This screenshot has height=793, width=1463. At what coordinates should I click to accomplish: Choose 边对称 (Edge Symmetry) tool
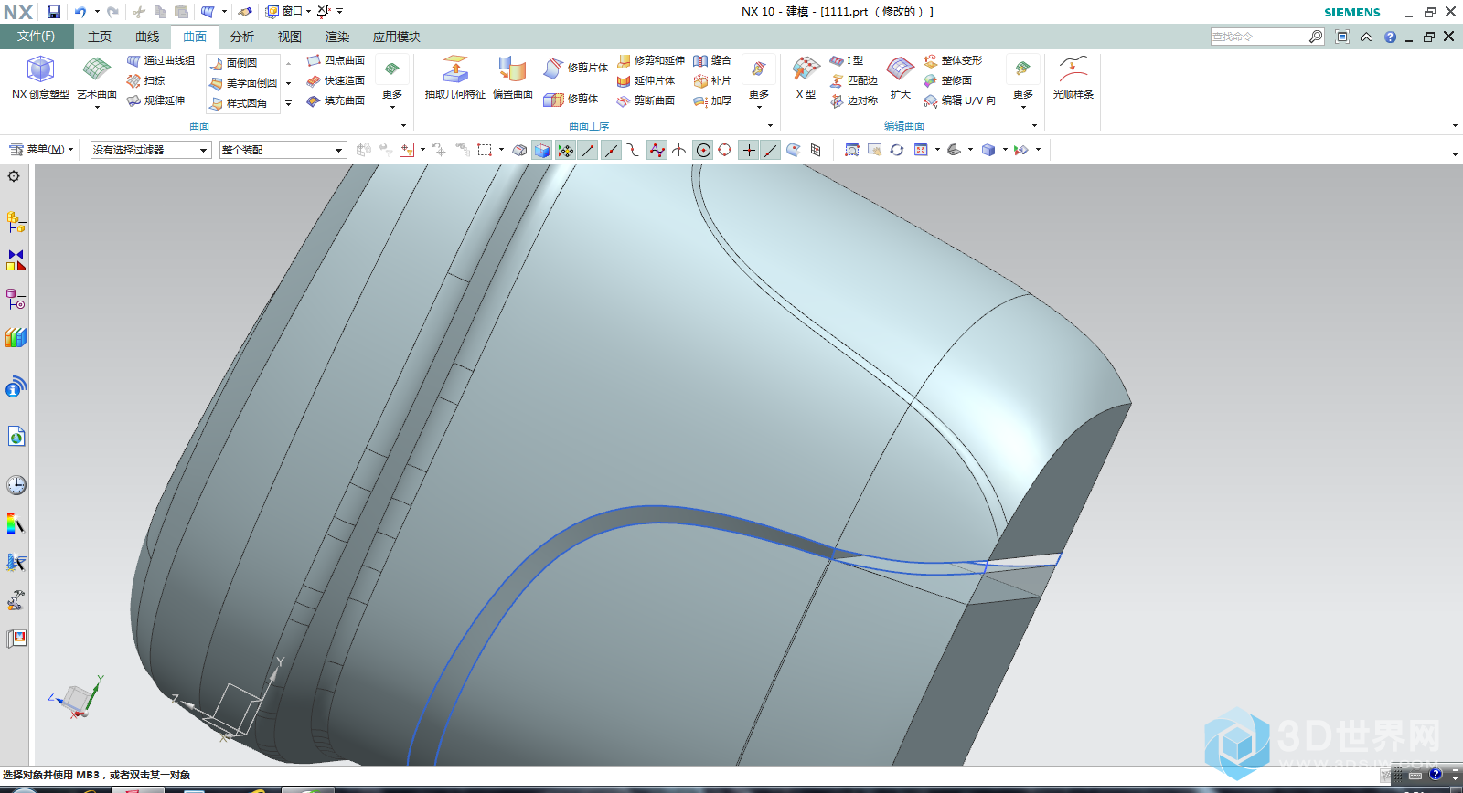[854, 100]
